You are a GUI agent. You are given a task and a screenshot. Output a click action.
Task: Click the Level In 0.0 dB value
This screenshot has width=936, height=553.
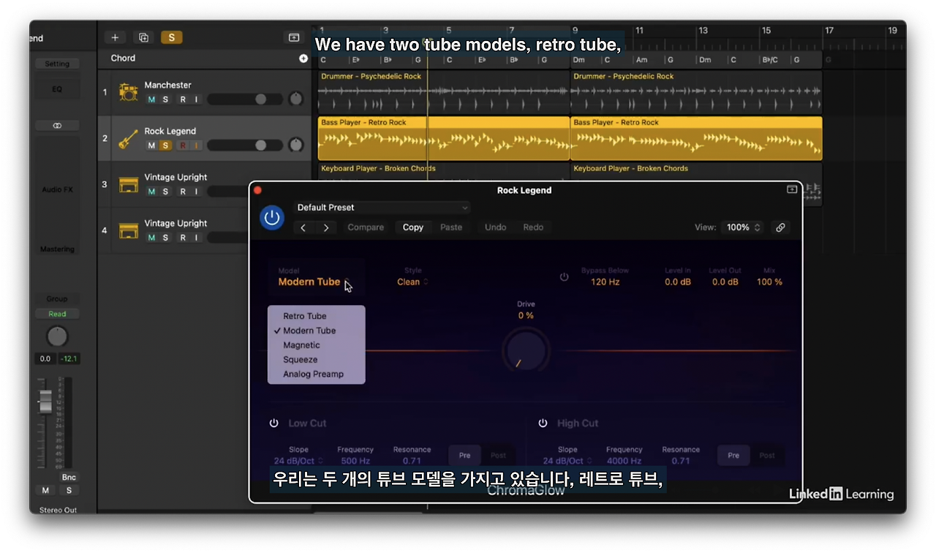pos(678,282)
